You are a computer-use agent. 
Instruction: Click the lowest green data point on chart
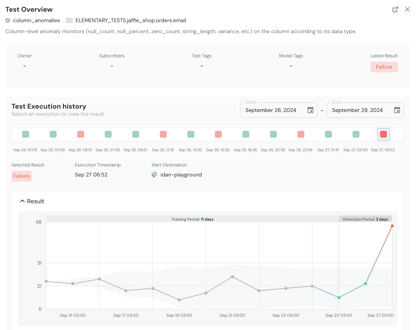339,298
